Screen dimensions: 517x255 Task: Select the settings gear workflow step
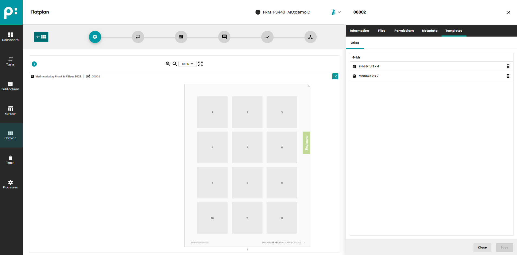[x=95, y=37]
